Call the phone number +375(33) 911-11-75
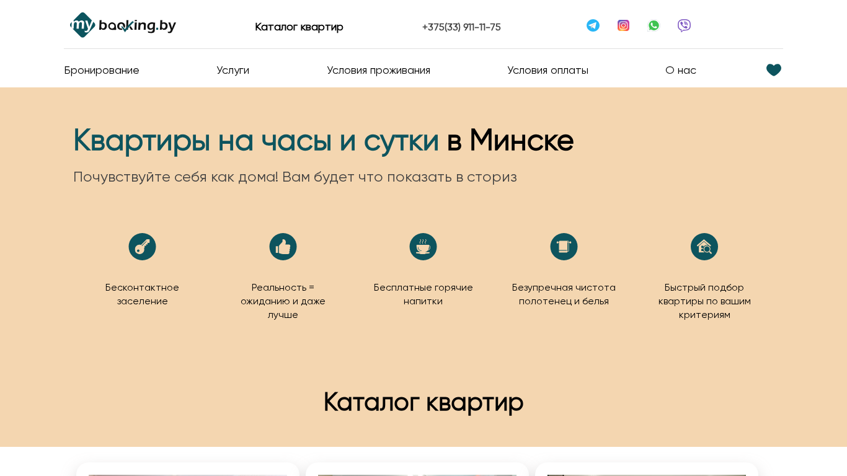The height and width of the screenshot is (476, 847). click(x=461, y=27)
